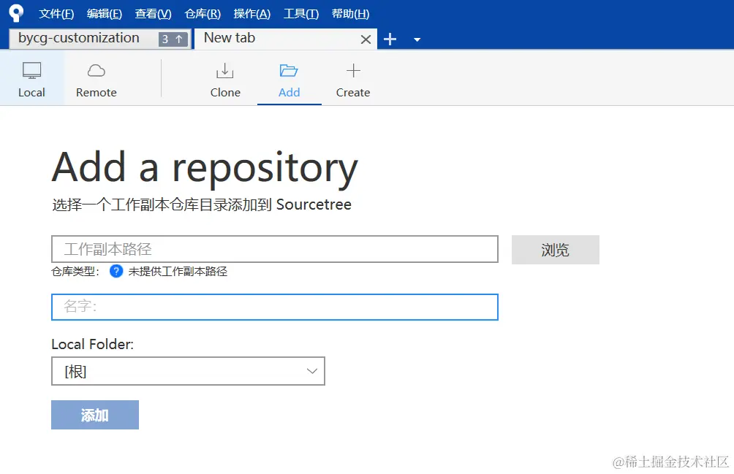
Task: Click the Sourcetree logo icon
Action: (x=16, y=13)
